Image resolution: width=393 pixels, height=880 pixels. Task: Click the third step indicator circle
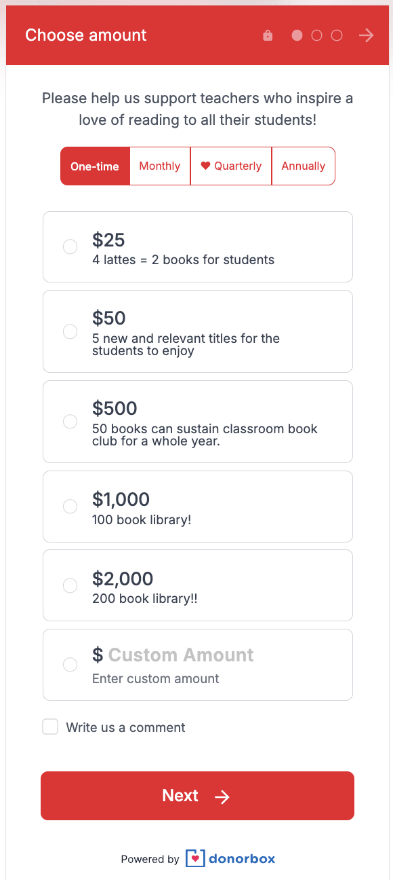336,35
